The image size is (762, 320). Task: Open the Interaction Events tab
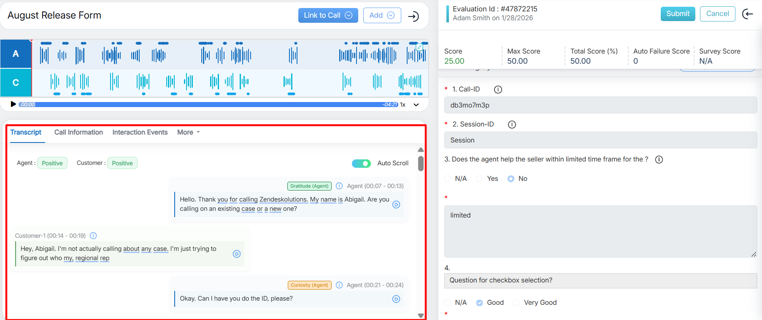pyautogui.click(x=140, y=132)
